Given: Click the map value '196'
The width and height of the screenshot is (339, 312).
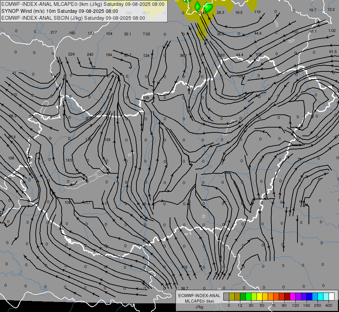Looking at the screenshot, I should (31, 138).
